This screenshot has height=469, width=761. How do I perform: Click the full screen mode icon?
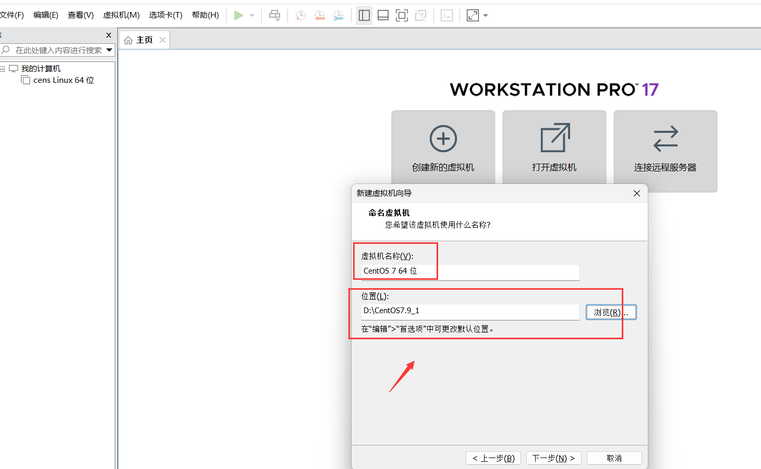click(x=402, y=16)
